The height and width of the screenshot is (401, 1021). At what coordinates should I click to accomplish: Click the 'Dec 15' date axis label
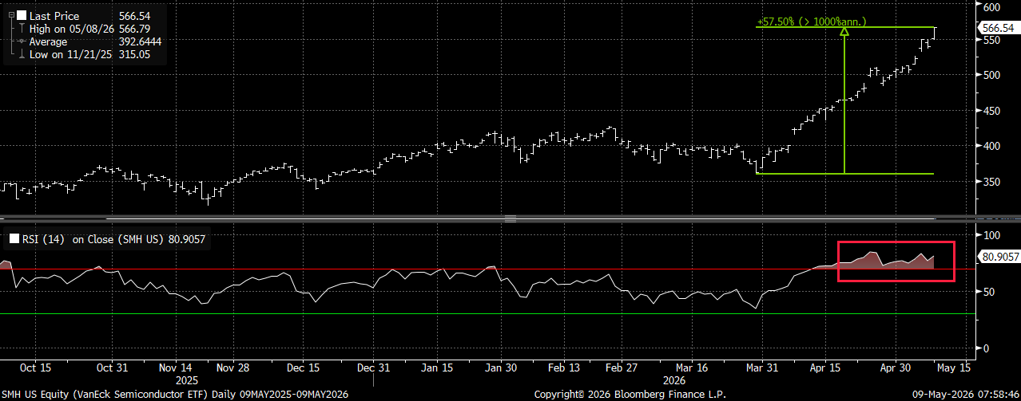point(304,368)
